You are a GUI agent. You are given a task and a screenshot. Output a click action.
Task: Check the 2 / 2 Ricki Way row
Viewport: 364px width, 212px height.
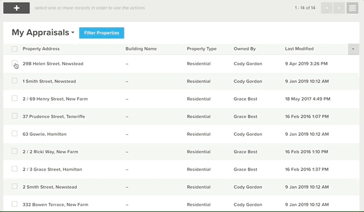tap(15, 151)
